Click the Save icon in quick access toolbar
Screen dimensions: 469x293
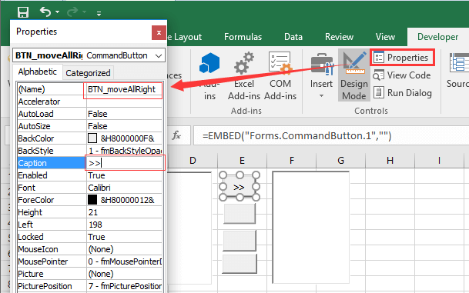pyautogui.click(x=23, y=12)
